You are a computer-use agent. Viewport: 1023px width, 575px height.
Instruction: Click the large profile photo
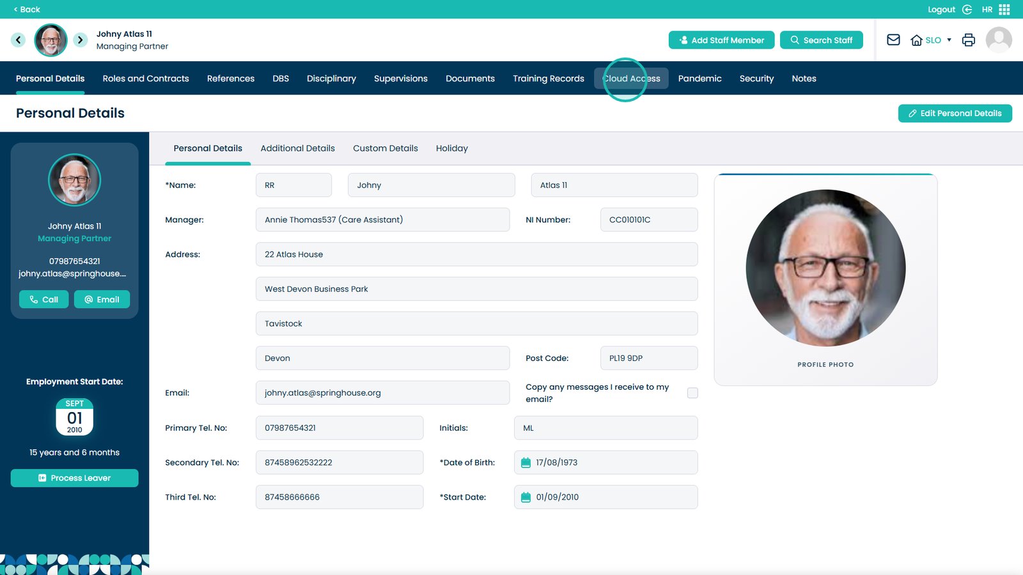click(x=825, y=268)
